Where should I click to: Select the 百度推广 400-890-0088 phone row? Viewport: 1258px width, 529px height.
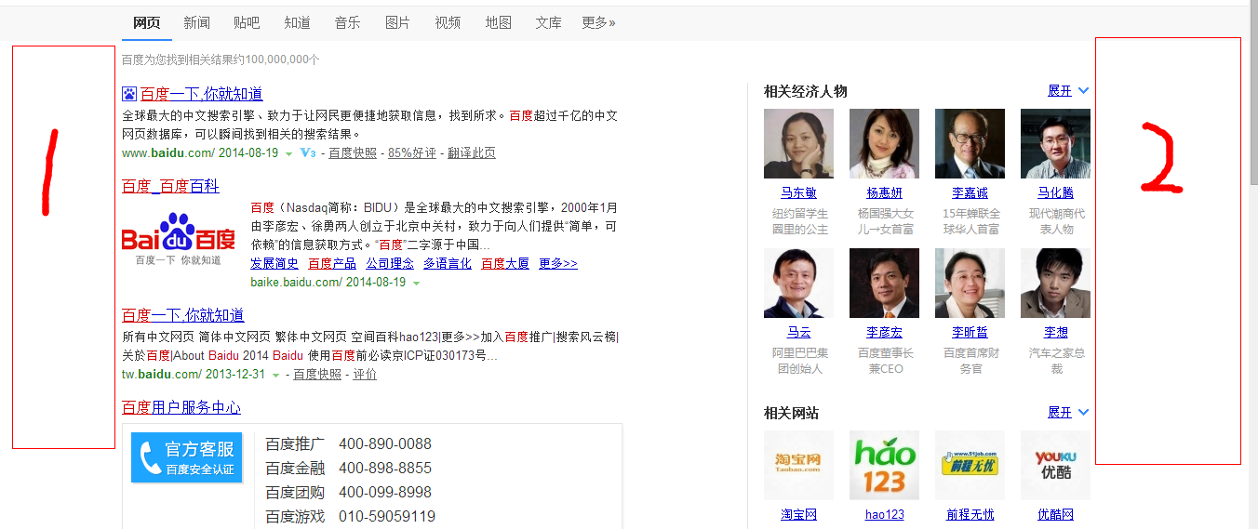[349, 444]
